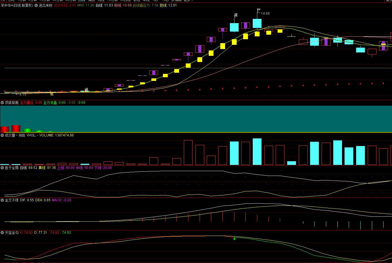Click the green down arrow in 天宝金勾

coord(234,239)
